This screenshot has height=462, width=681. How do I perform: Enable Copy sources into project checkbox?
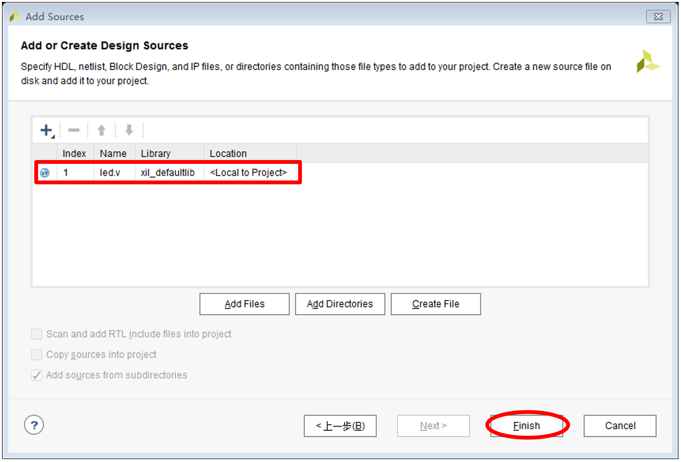tap(37, 355)
